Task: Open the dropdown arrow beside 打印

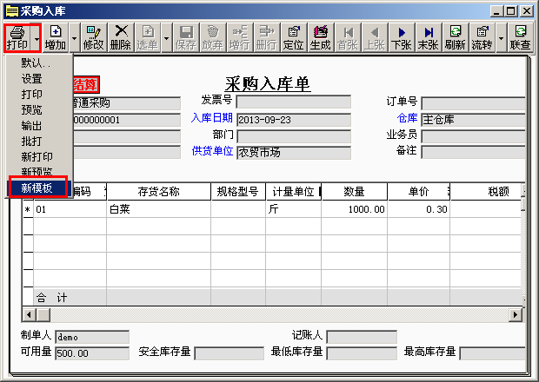Action: [37, 38]
